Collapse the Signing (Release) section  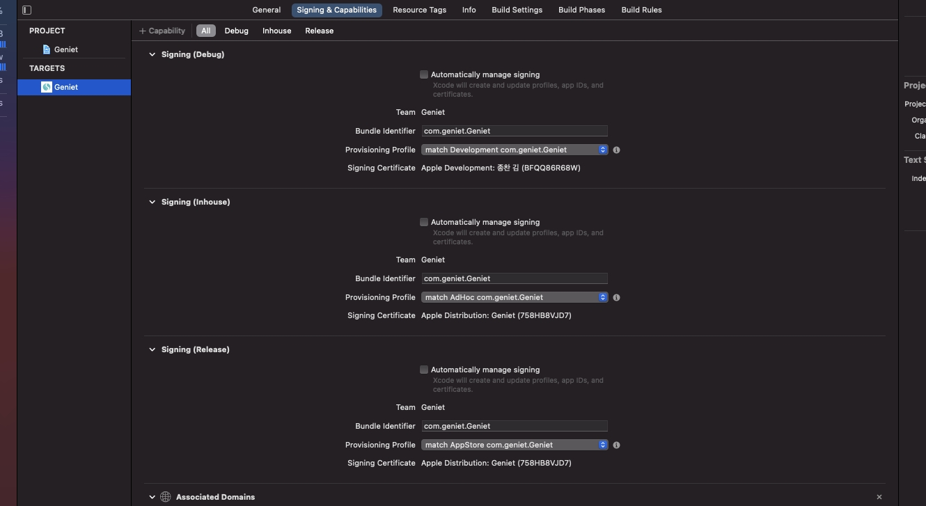[152, 349]
